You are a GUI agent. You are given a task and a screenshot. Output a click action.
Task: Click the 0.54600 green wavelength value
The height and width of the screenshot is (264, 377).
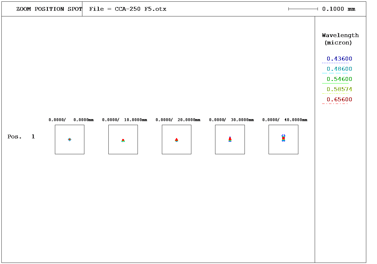click(x=339, y=79)
